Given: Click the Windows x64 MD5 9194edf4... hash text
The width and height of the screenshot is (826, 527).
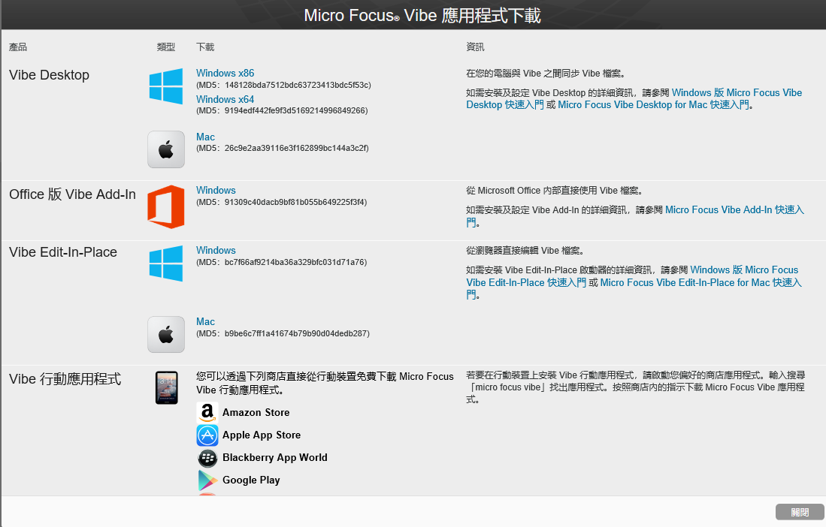Looking at the screenshot, I should pos(282,110).
